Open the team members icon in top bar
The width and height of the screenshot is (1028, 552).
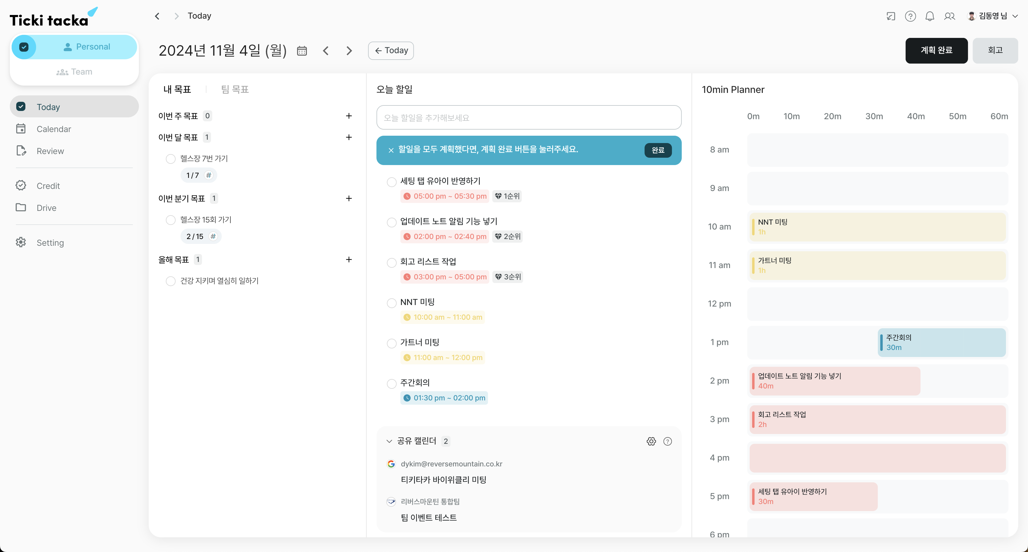coord(949,16)
